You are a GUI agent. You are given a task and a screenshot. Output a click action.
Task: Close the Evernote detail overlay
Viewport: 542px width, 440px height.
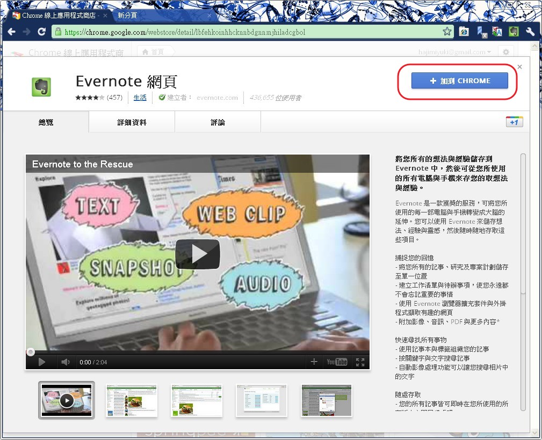point(519,67)
